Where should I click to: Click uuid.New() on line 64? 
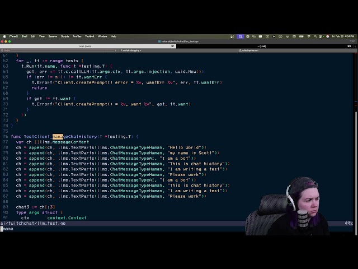coord(189,72)
